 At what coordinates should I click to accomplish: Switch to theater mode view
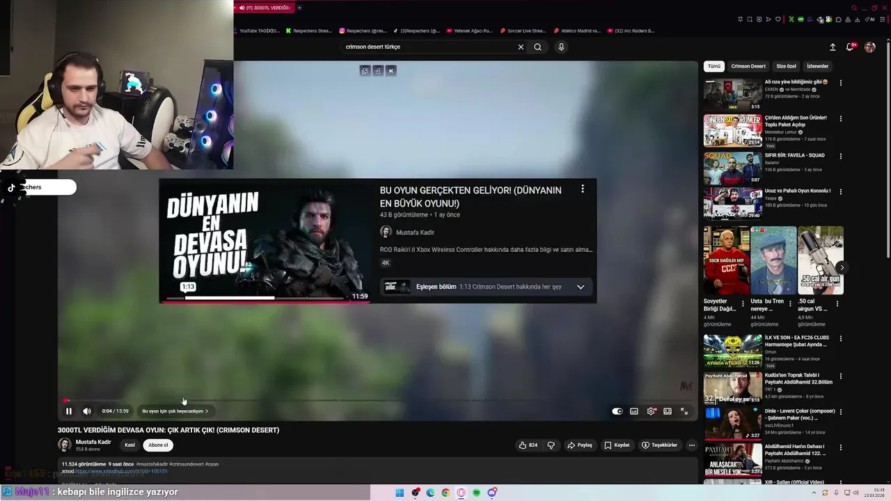668,411
